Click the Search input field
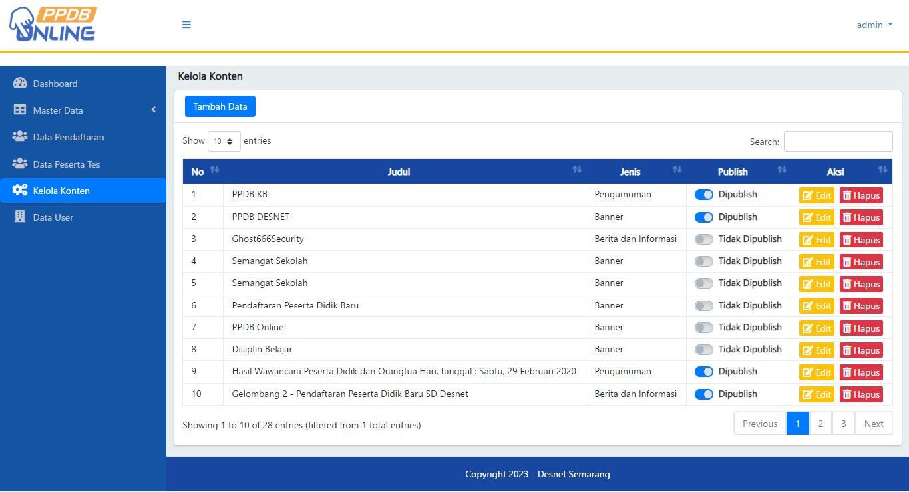This screenshot has width=909, height=492. (x=838, y=142)
